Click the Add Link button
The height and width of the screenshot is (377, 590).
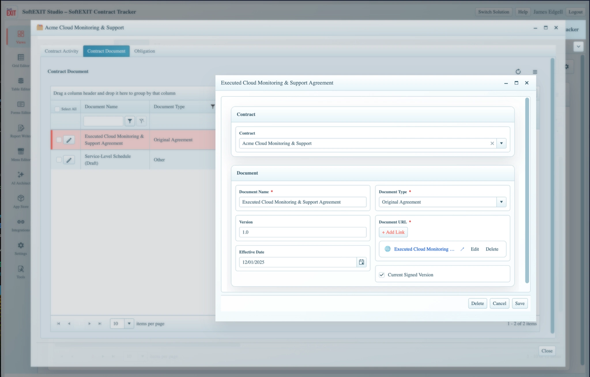[x=393, y=232]
